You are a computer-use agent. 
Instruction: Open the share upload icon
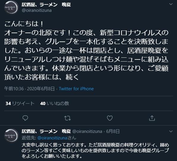[x=152, y=118]
